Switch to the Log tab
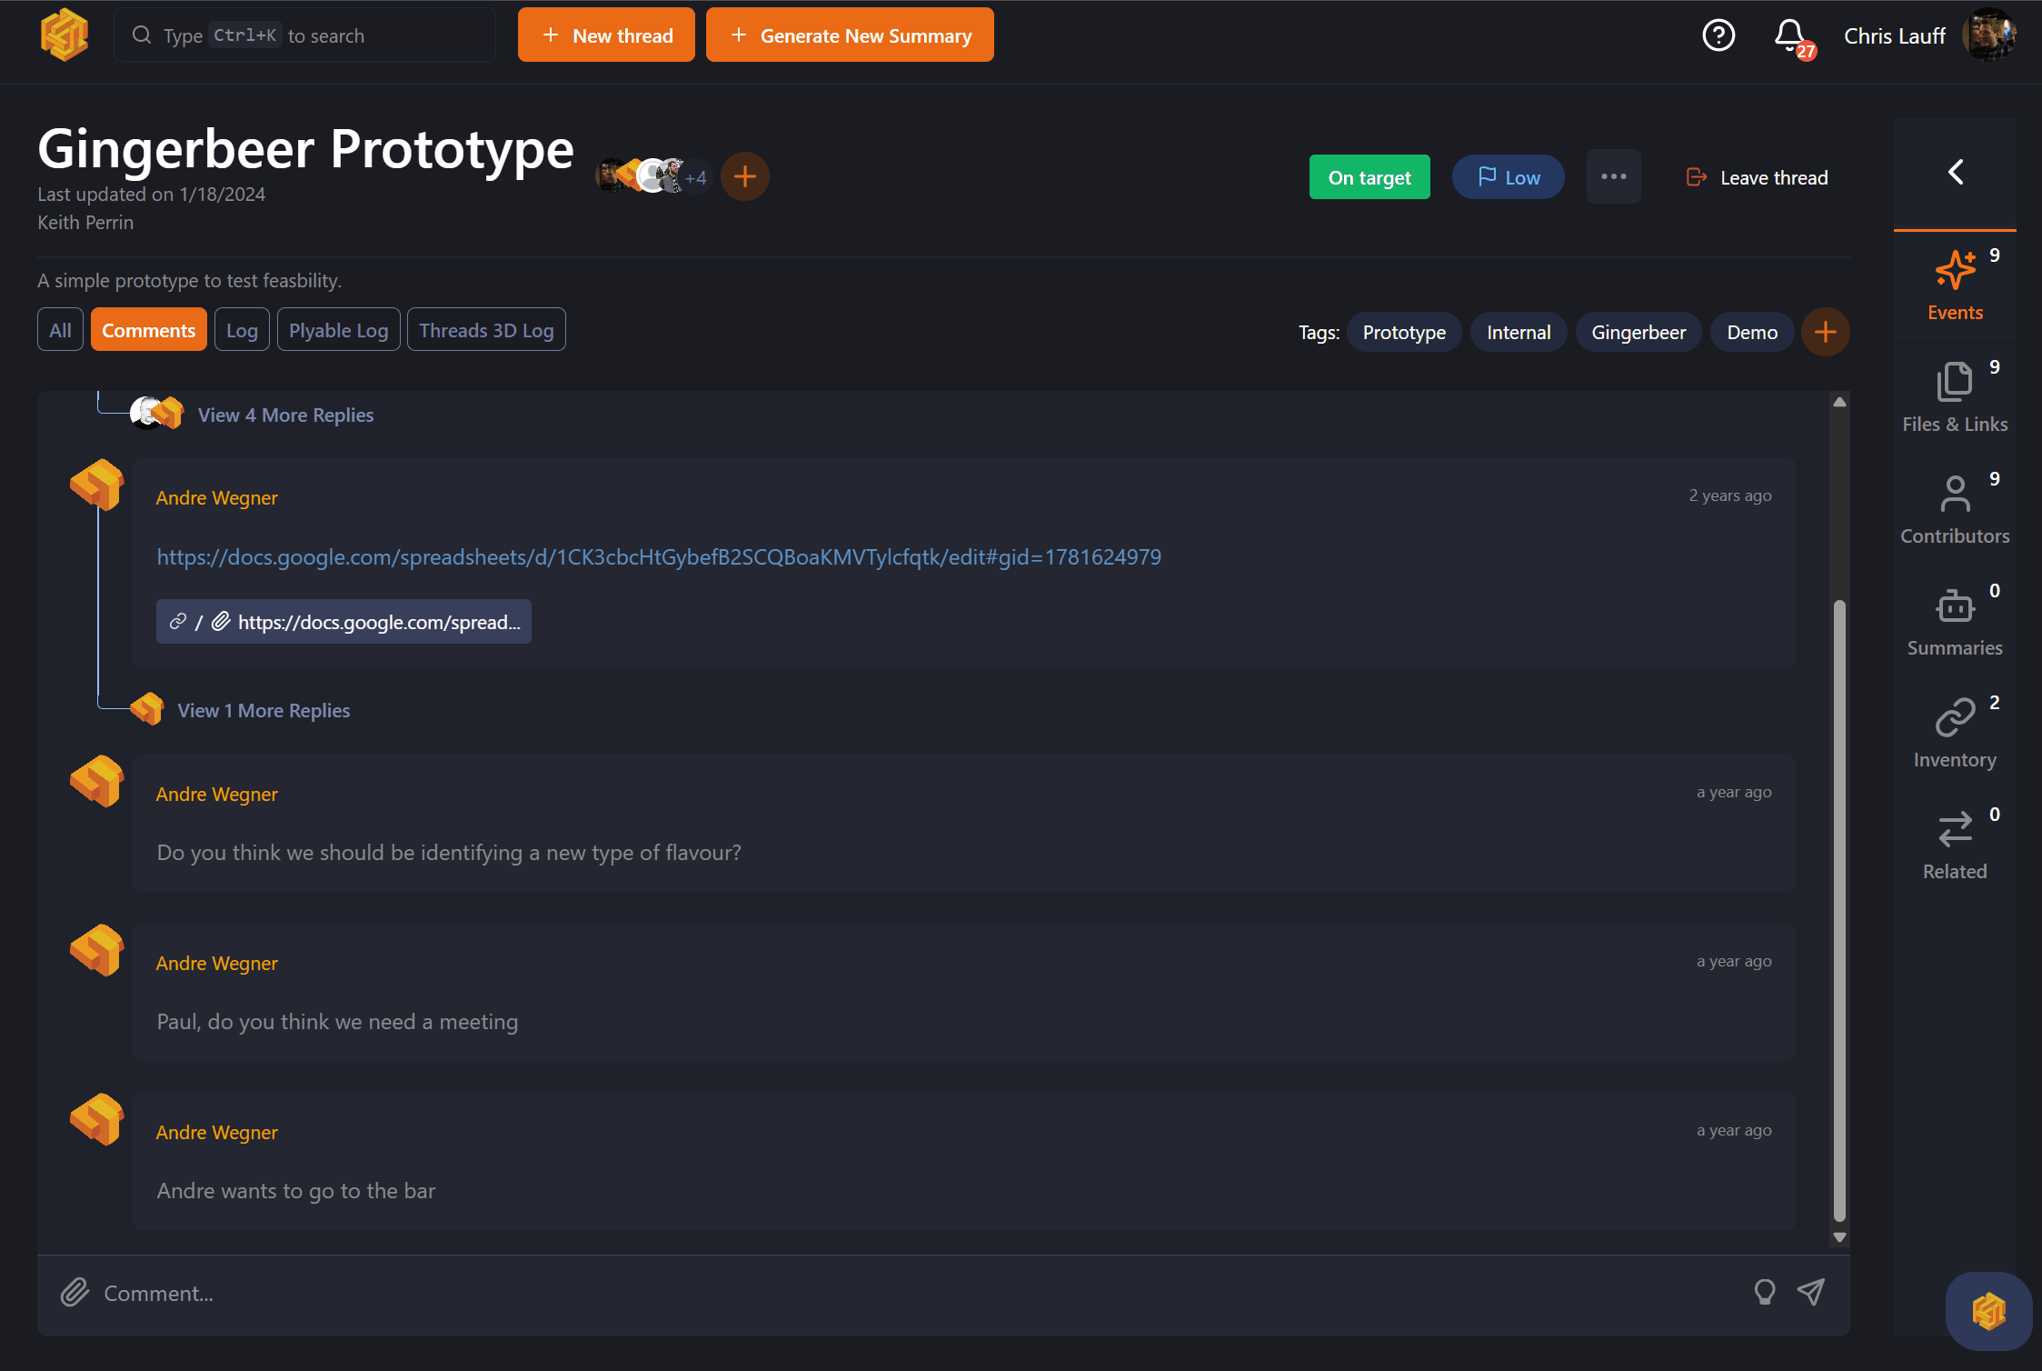 tap(241, 329)
